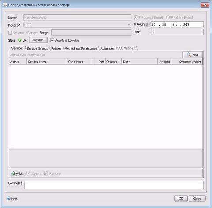212x208 pixels.
Task: Expand the Protocol dropdown arrow
Action: [x=129, y=25]
